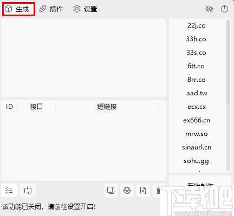Image resolution: width=234 pixels, height=216 pixels.
Task: Toggle the hide-eye icon at top right
Action: pyautogui.click(x=209, y=9)
